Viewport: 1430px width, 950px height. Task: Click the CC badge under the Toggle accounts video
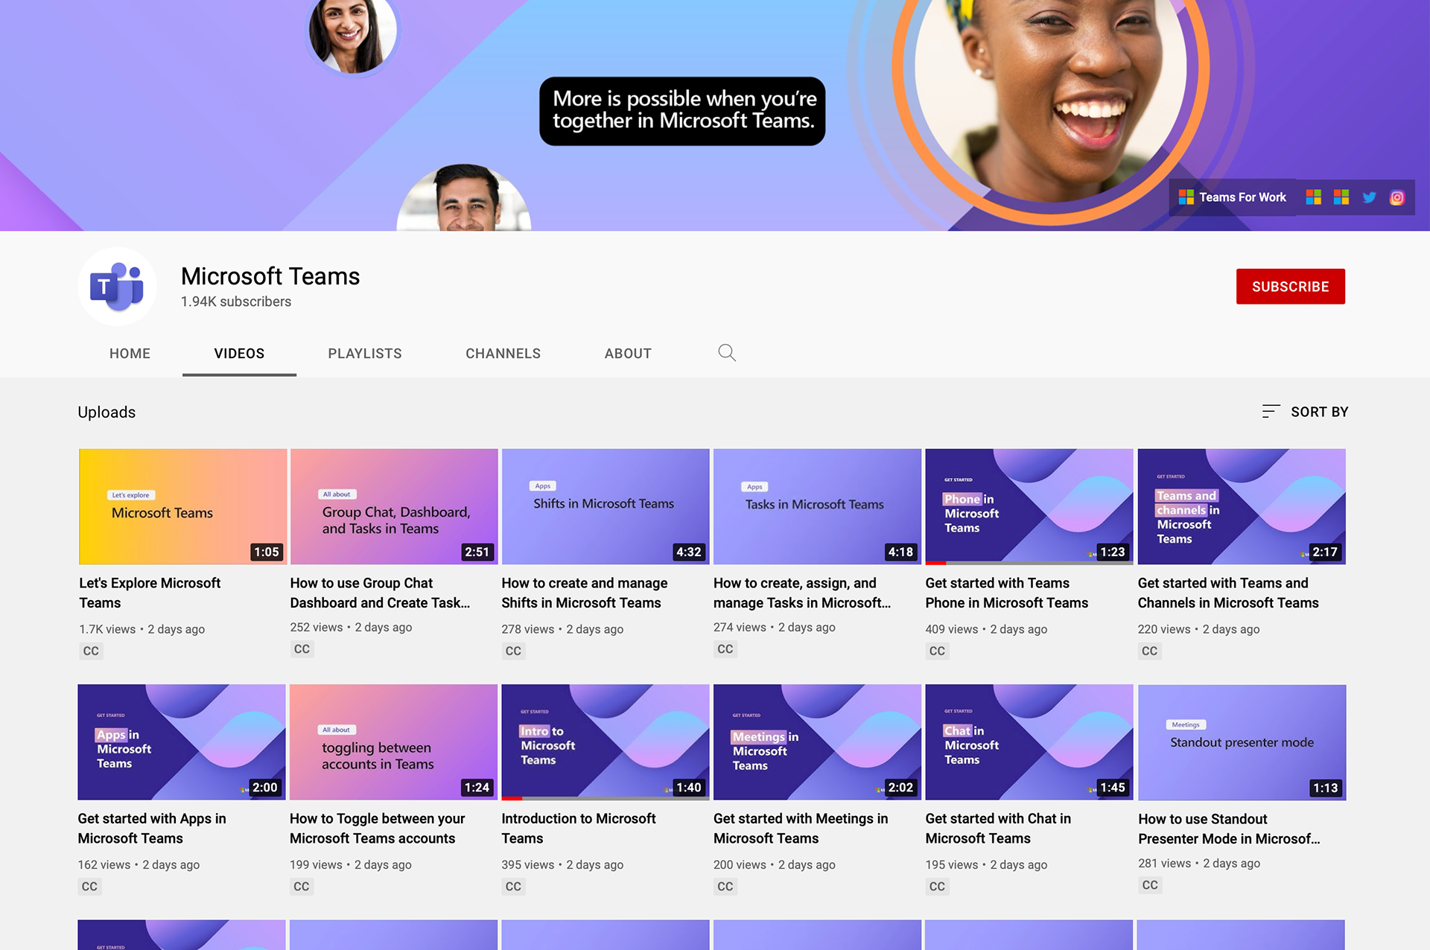click(301, 886)
